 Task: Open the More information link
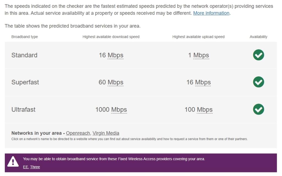pos(211,13)
